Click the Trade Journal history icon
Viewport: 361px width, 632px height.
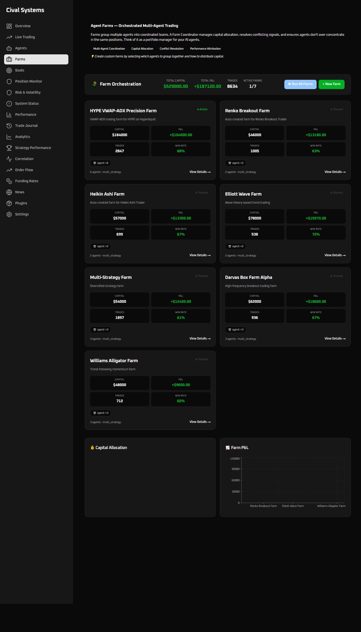click(9, 126)
